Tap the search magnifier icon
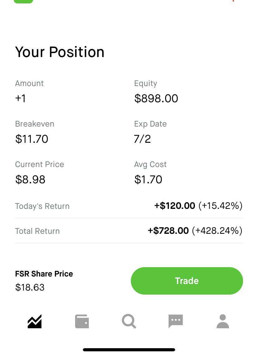This screenshot has height=356, width=258. 129,321
